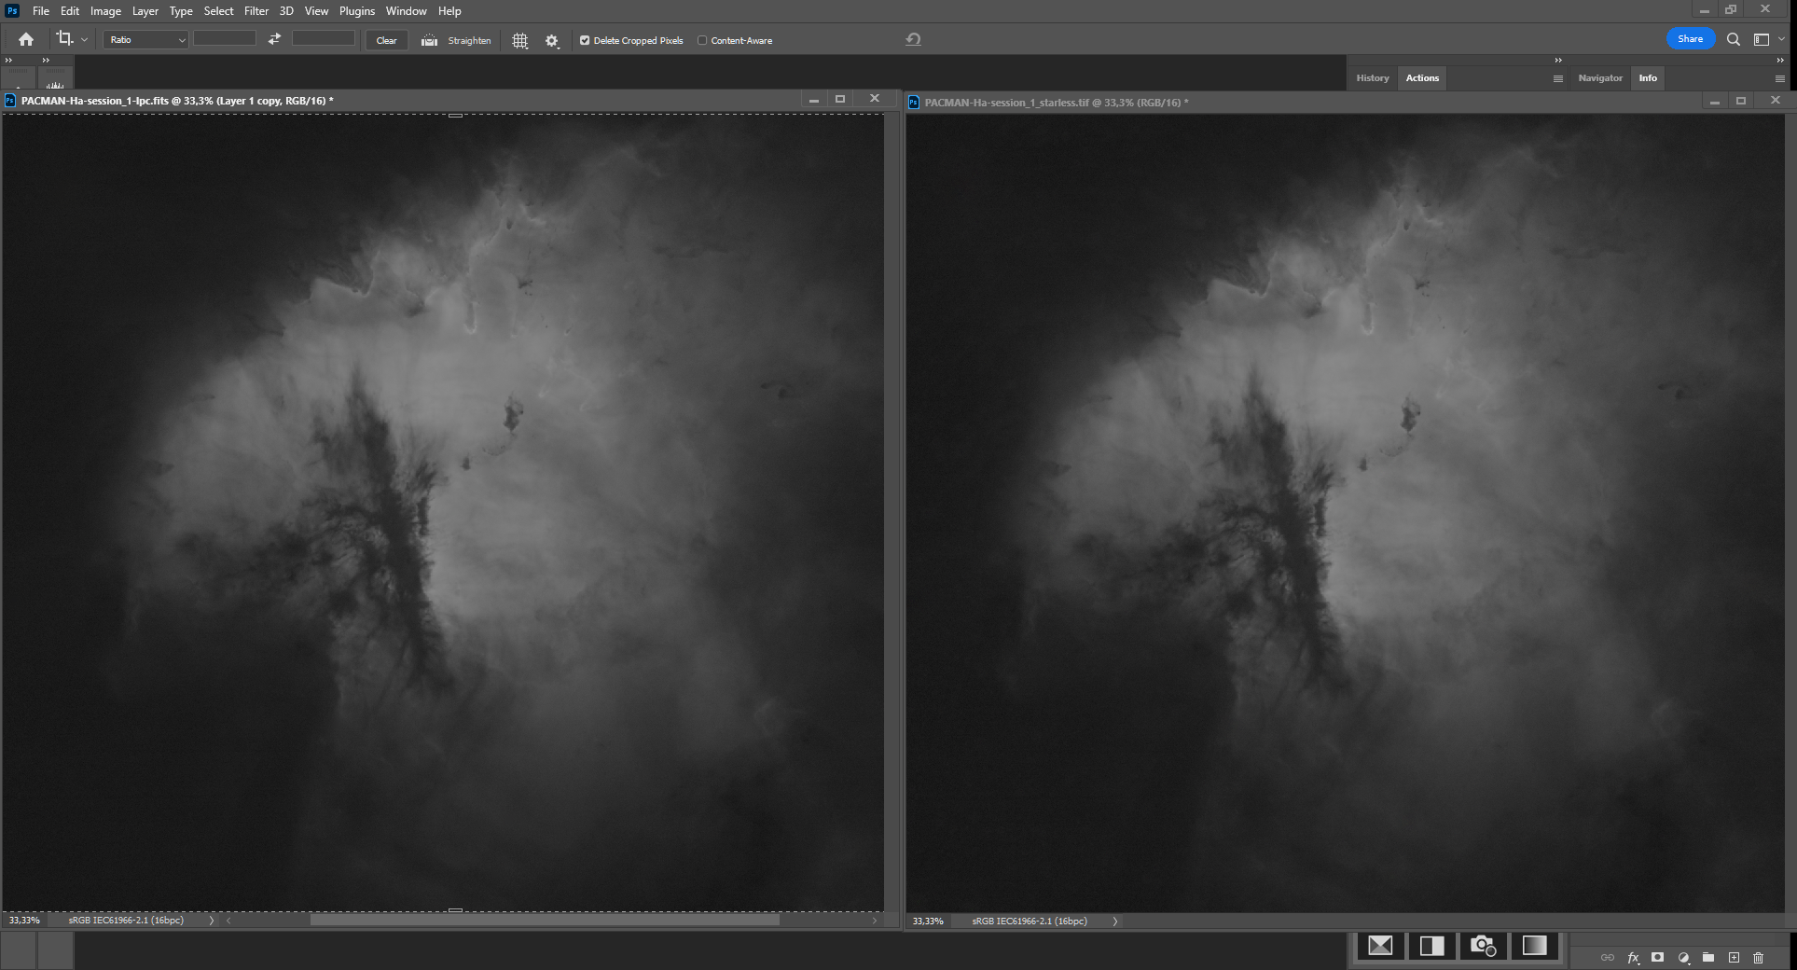The image size is (1797, 970).
Task: Open additional crop settings gear
Action: coord(552,40)
